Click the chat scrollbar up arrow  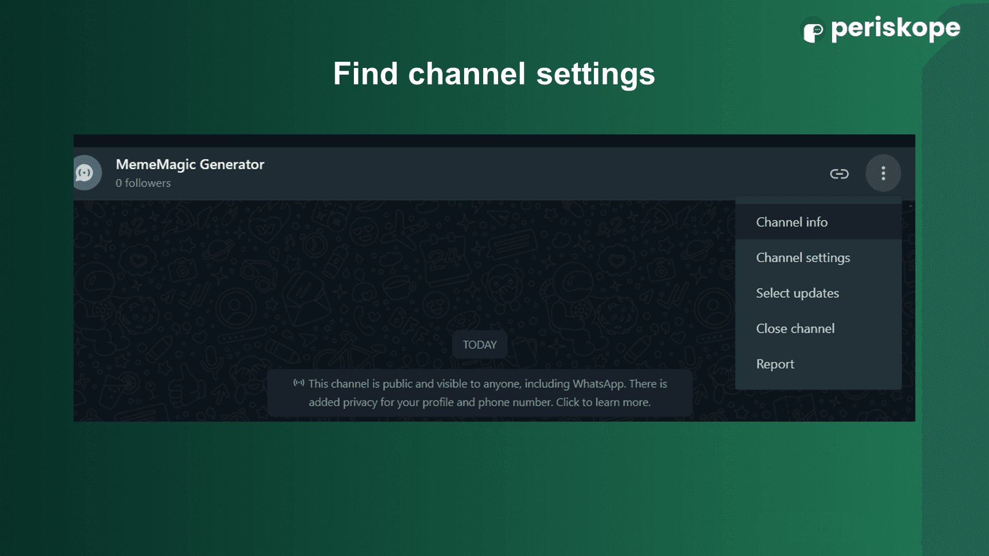911,205
